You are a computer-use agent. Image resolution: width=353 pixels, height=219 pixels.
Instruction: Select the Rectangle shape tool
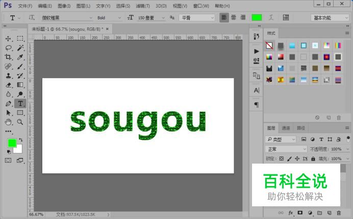[x=20, y=112]
